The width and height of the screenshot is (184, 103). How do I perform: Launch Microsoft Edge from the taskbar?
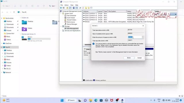pos(96,100)
